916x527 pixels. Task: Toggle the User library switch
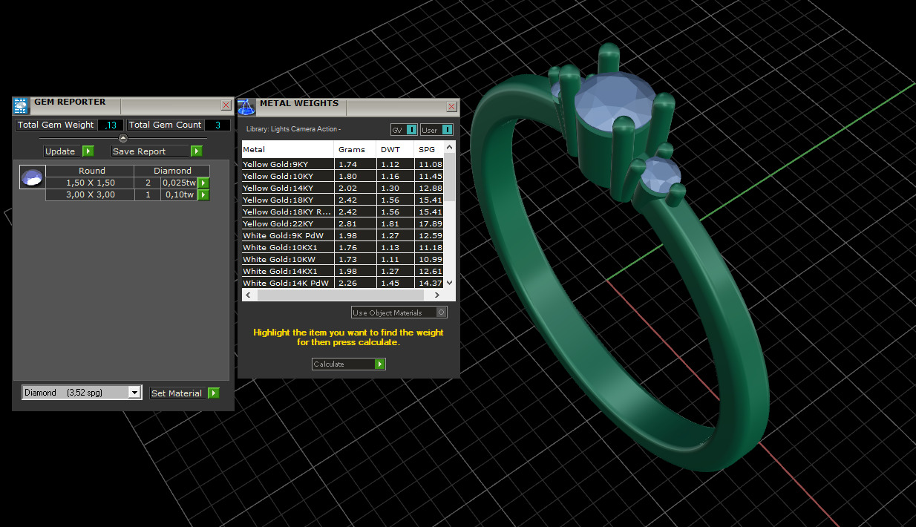click(436, 130)
